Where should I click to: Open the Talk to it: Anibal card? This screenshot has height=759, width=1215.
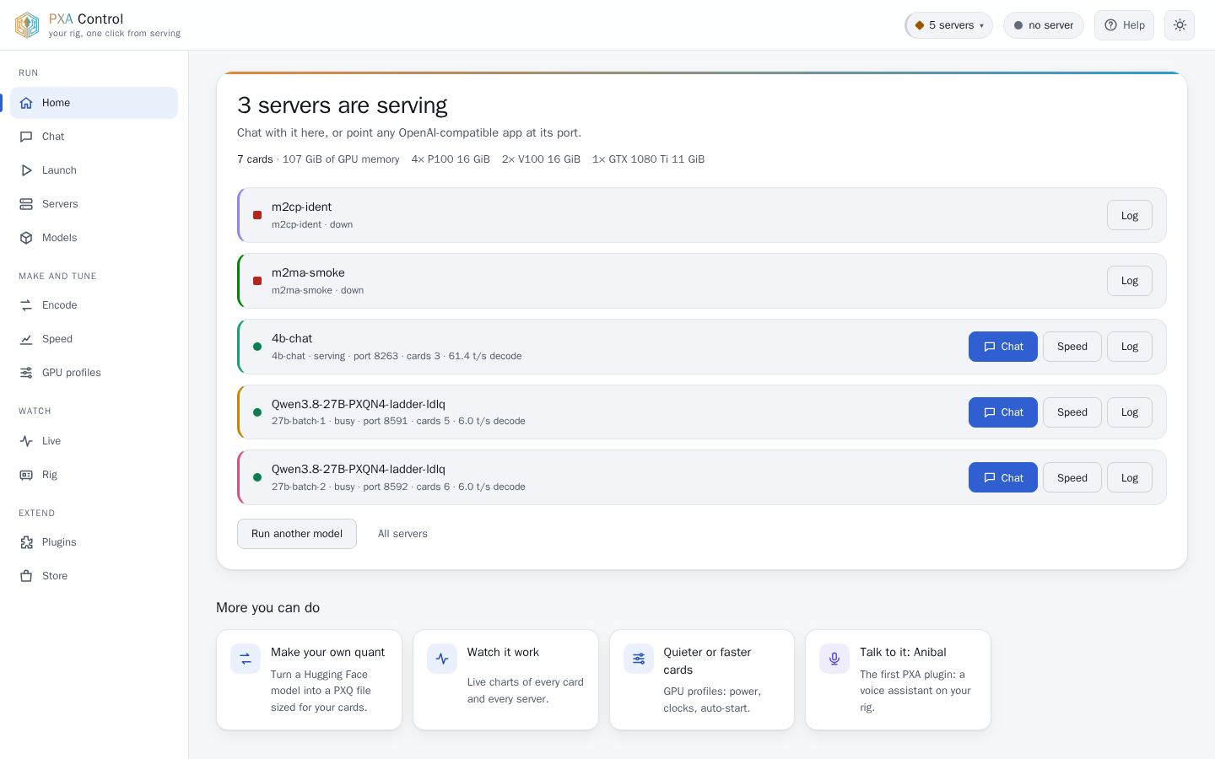point(898,680)
